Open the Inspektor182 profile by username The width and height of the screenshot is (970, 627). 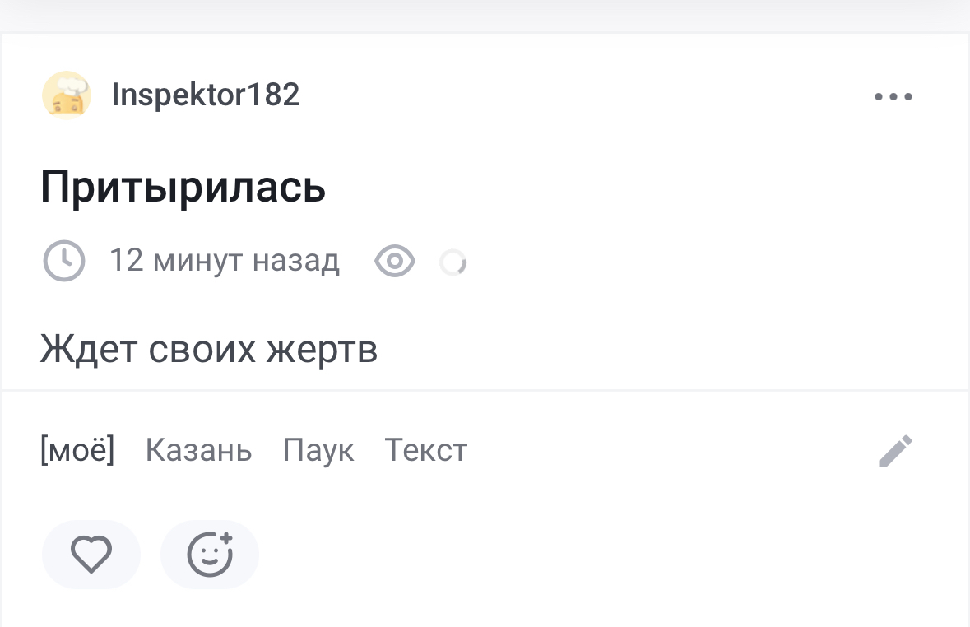click(x=206, y=95)
